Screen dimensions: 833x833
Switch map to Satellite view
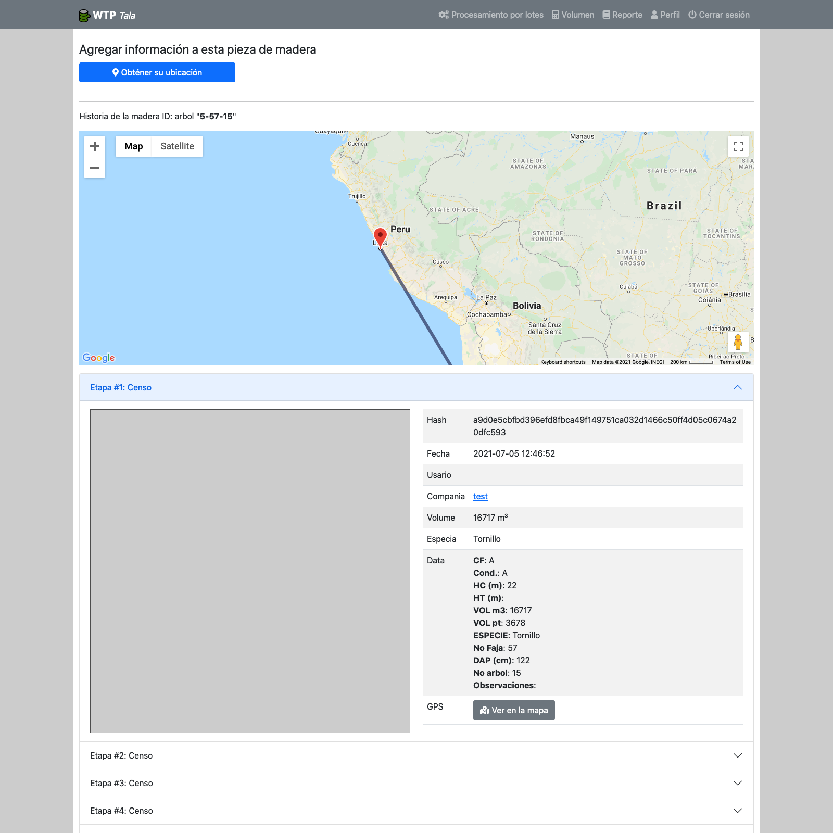tap(177, 146)
